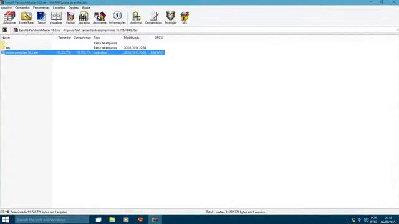The width and height of the screenshot is (399, 224).
Task: Show hidden tray icons arrow
Action: point(347,220)
